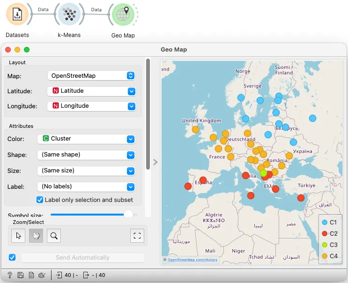The width and height of the screenshot is (348, 283).
Task: Click the palette visual settings icon
Action: point(42,275)
